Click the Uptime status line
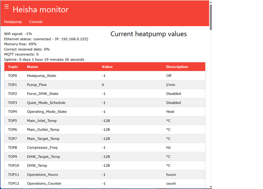 coord(44,60)
